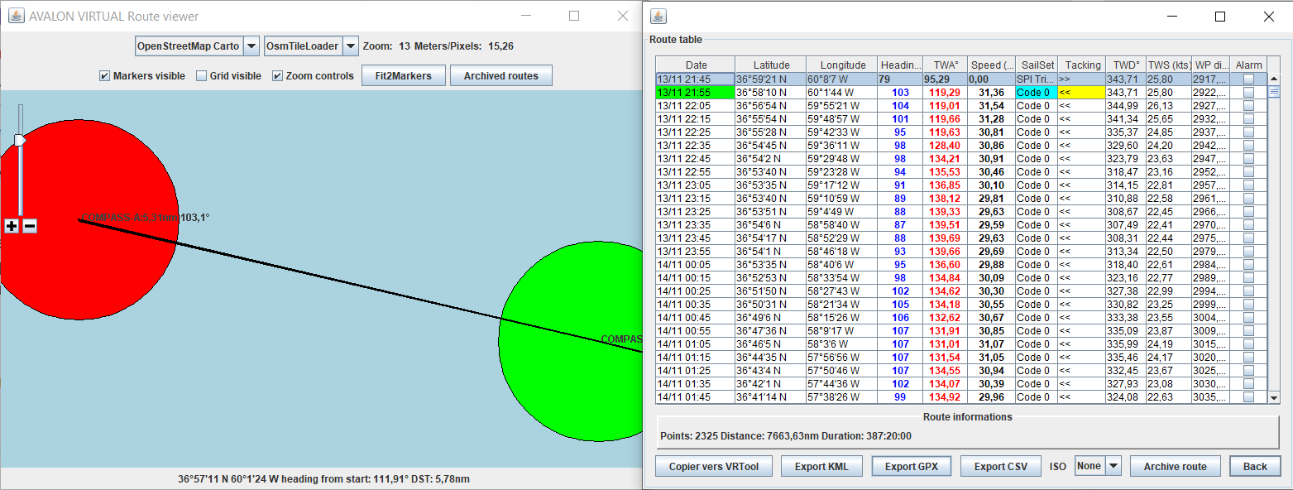Screen dimensions: 1293x490
Task: Toggle the Zoom controls checkbox
Action: pyautogui.click(x=278, y=76)
